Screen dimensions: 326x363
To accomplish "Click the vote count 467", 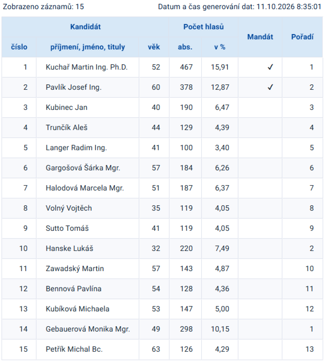I will [x=186, y=67].
